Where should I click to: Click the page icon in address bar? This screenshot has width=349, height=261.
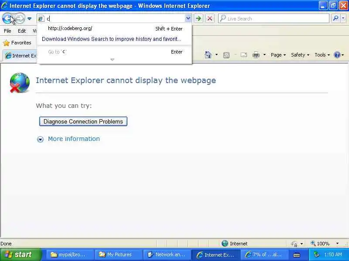point(41,19)
